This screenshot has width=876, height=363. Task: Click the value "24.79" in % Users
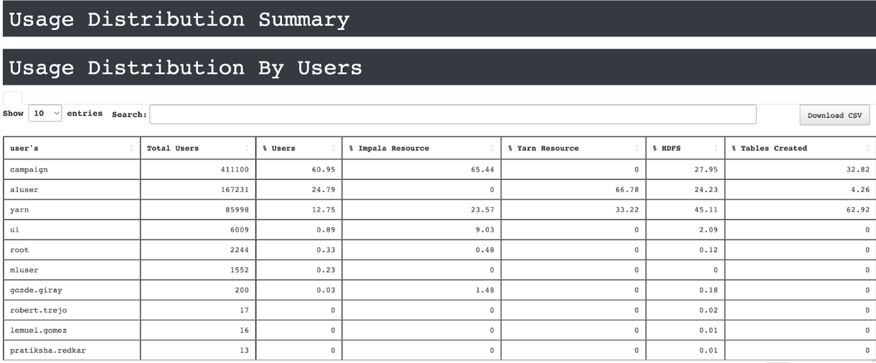pyautogui.click(x=323, y=190)
